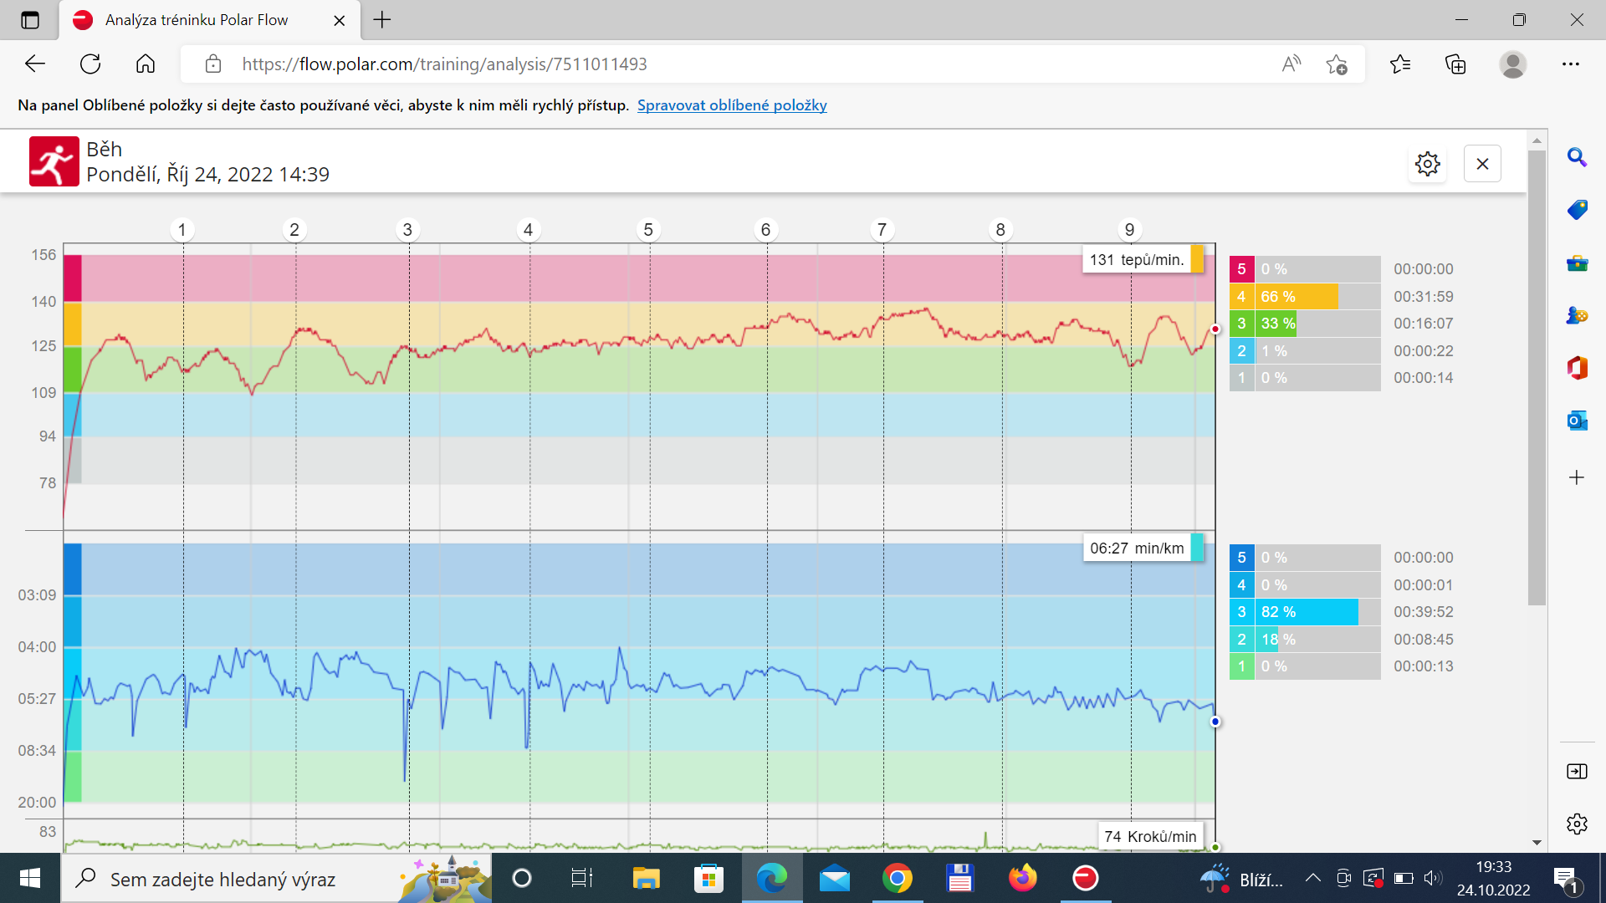Open the chart settings gear icon
The image size is (1606, 903).
1428,164
